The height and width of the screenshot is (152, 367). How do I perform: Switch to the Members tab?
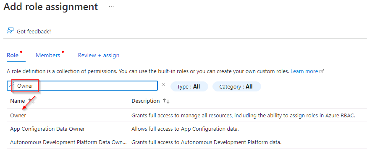48,56
